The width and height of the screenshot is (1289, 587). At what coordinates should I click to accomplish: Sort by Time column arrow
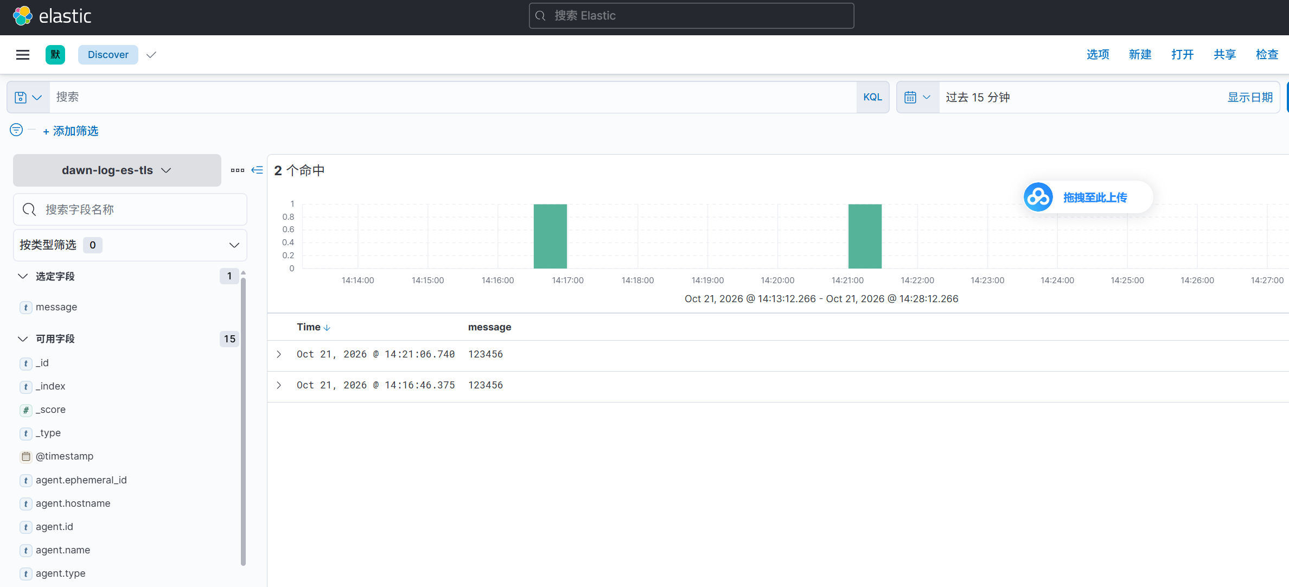pyautogui.click(x=327, y=328)
